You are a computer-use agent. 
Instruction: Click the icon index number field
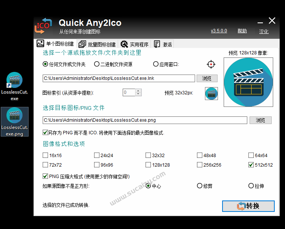click(129, 92)
